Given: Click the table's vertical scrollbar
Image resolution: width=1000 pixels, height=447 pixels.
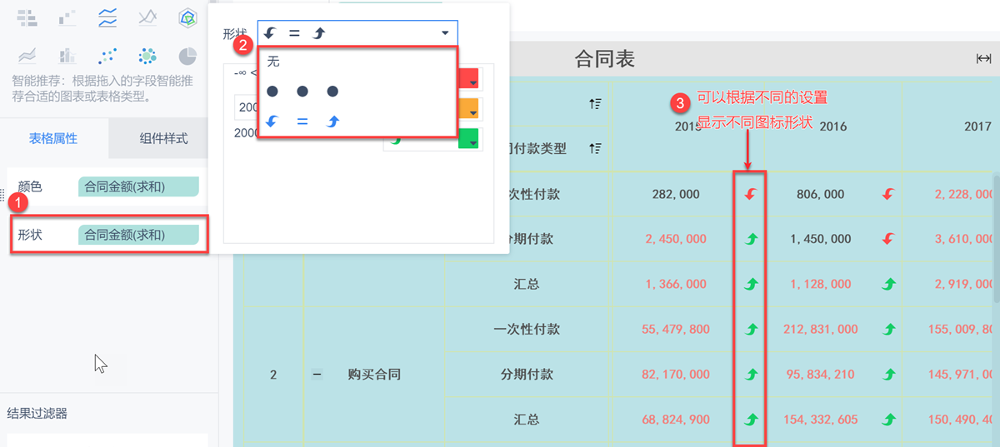Looking at the screenshot, I should tap(996, 237).
